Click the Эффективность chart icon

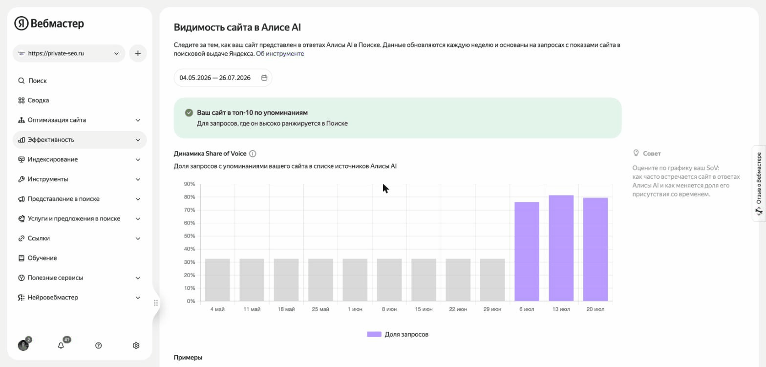(x=21, y=140)
